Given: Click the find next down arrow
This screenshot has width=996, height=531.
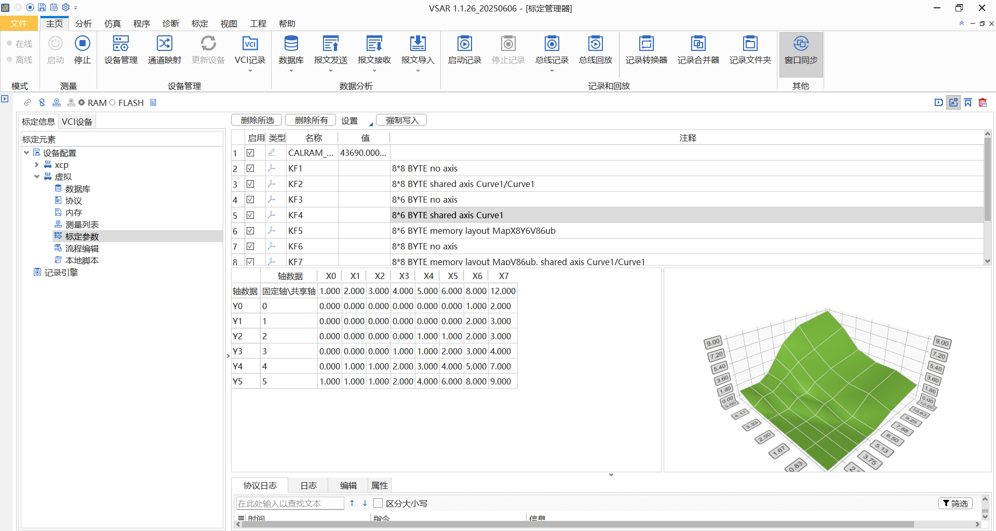Looking at the screenshot, I should [365, 503].
